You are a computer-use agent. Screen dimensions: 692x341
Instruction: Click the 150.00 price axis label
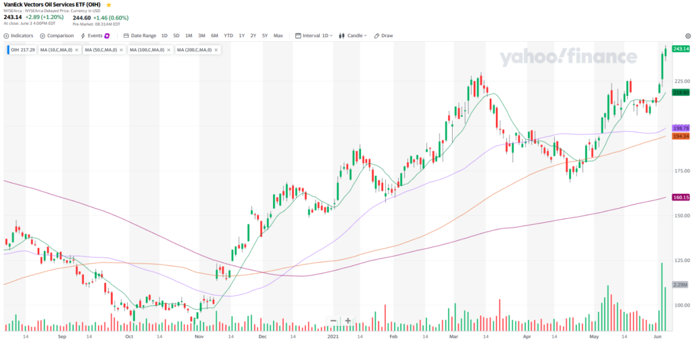pyautogui.click(x=681, y=215)
